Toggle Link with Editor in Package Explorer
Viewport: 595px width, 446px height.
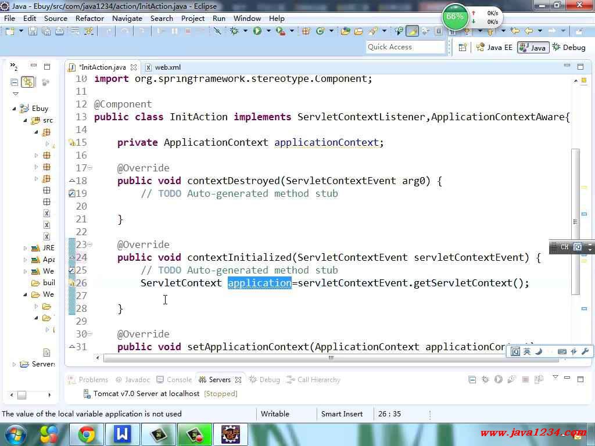(28, 82)
